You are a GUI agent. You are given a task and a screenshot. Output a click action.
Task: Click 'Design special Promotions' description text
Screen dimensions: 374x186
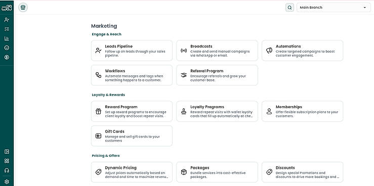(x=308, y=175)
